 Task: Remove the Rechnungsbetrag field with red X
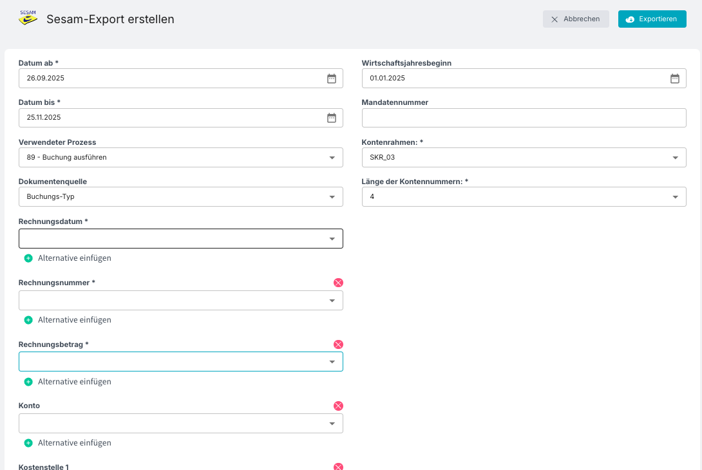338,344
